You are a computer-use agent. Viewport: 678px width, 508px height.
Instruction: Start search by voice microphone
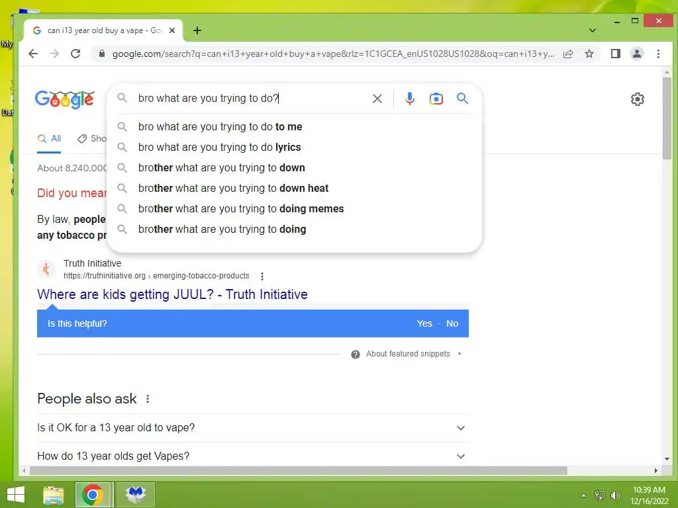click(409, 99)
